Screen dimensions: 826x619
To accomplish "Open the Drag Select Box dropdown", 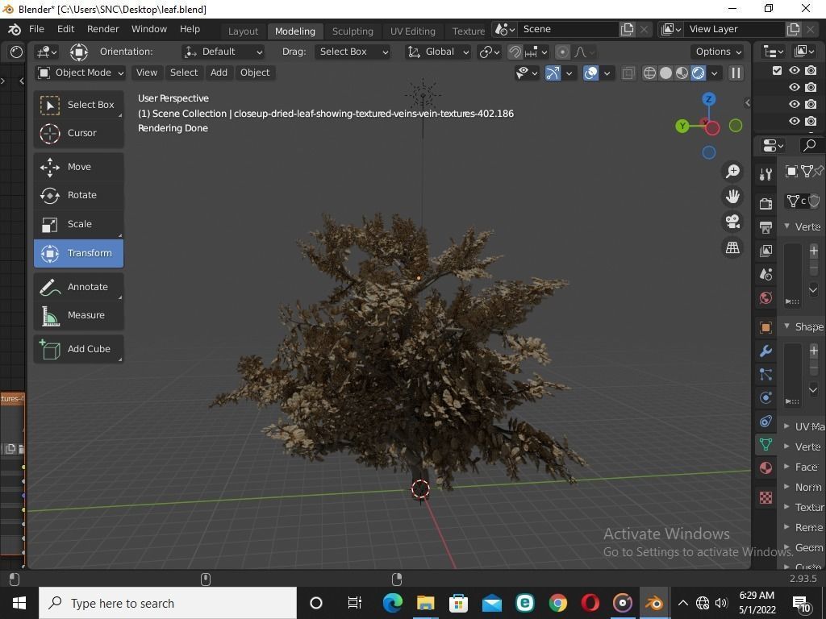I will [353, 52].
